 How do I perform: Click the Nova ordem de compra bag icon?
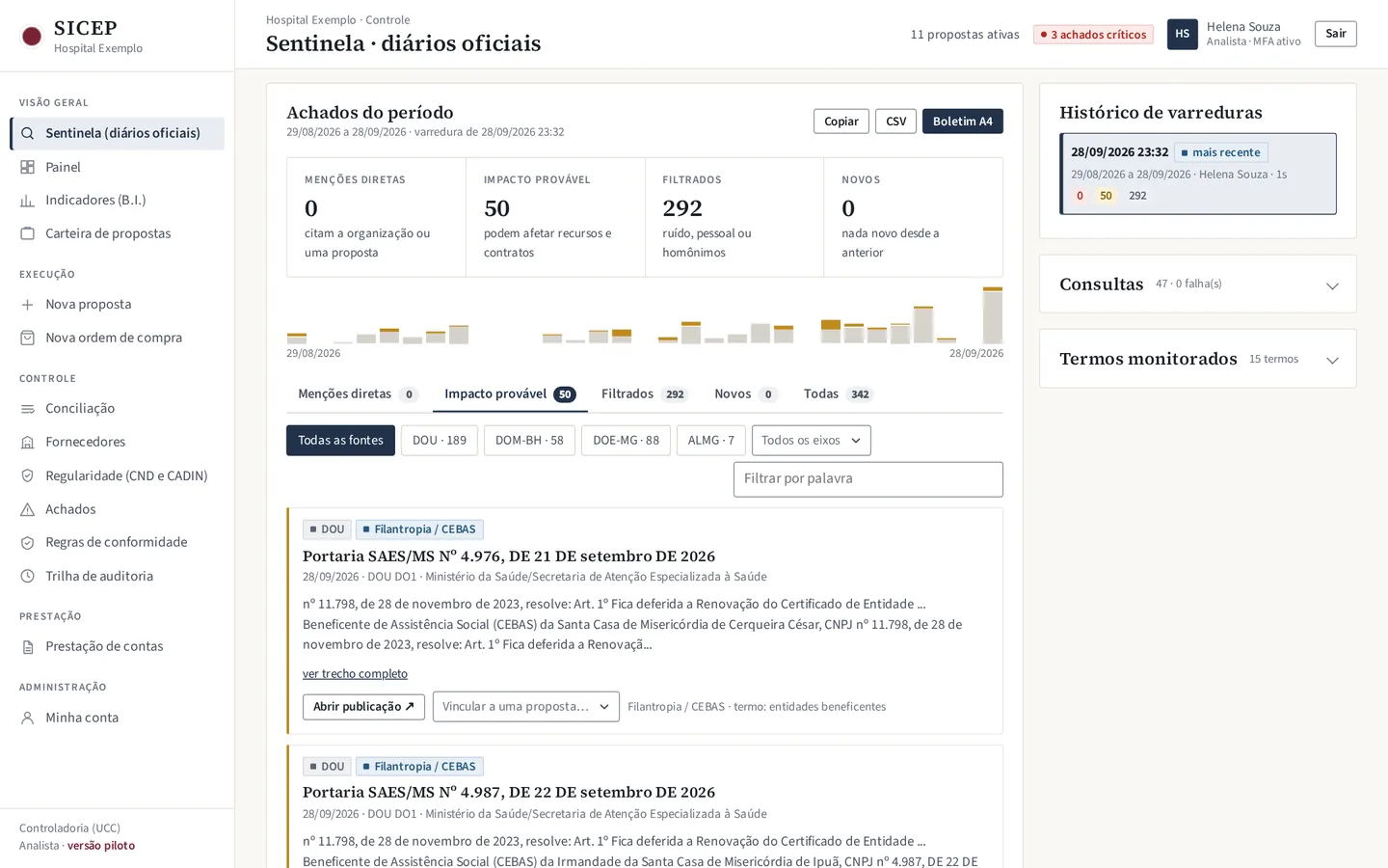point(27,338)
